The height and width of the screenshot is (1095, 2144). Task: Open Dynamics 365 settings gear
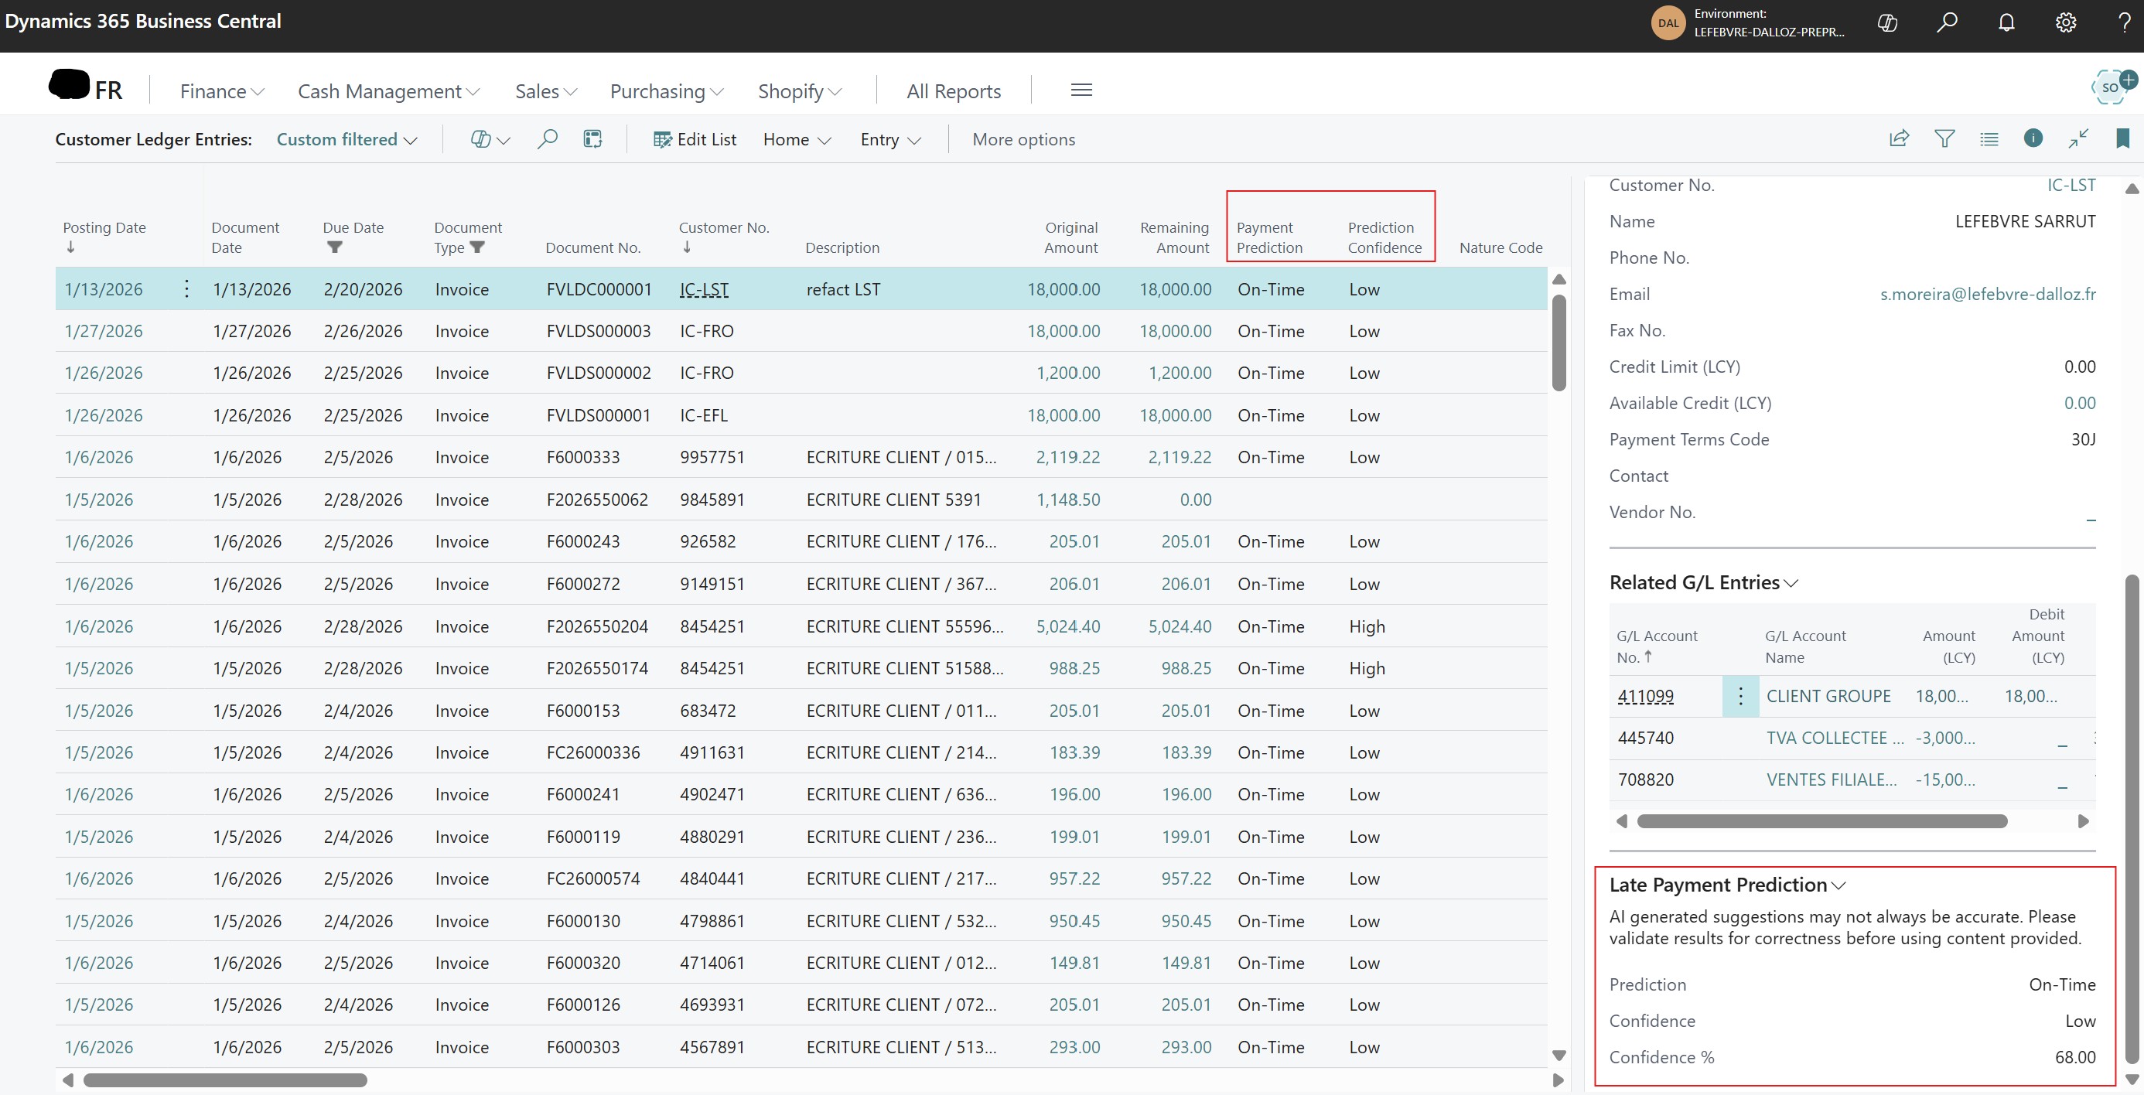click(2066, 22)
